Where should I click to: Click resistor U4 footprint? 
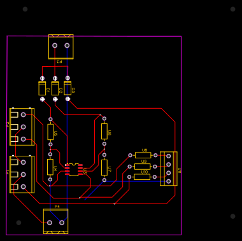click(x=50, y=167)
